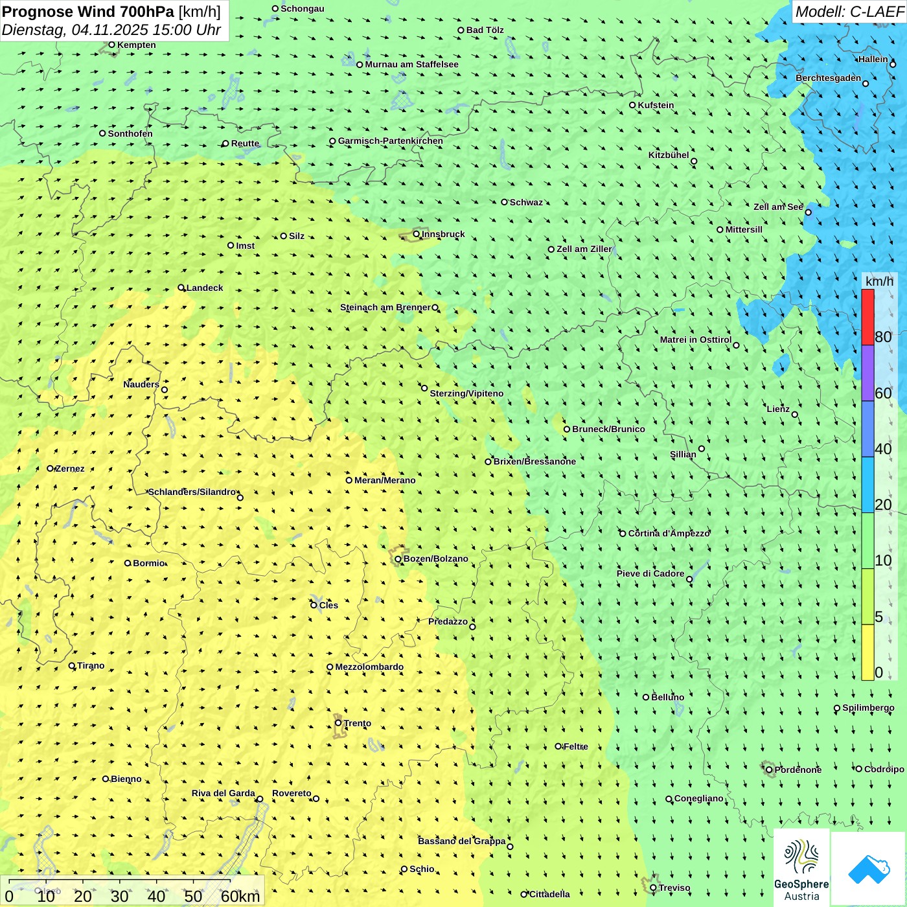The image size is (907, 907).
Task: Click the 'Conegliano' label
Action: [698, 798]
